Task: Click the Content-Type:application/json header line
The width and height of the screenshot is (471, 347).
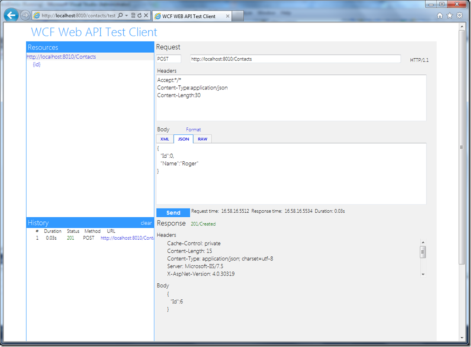Action: click(192, 88)
